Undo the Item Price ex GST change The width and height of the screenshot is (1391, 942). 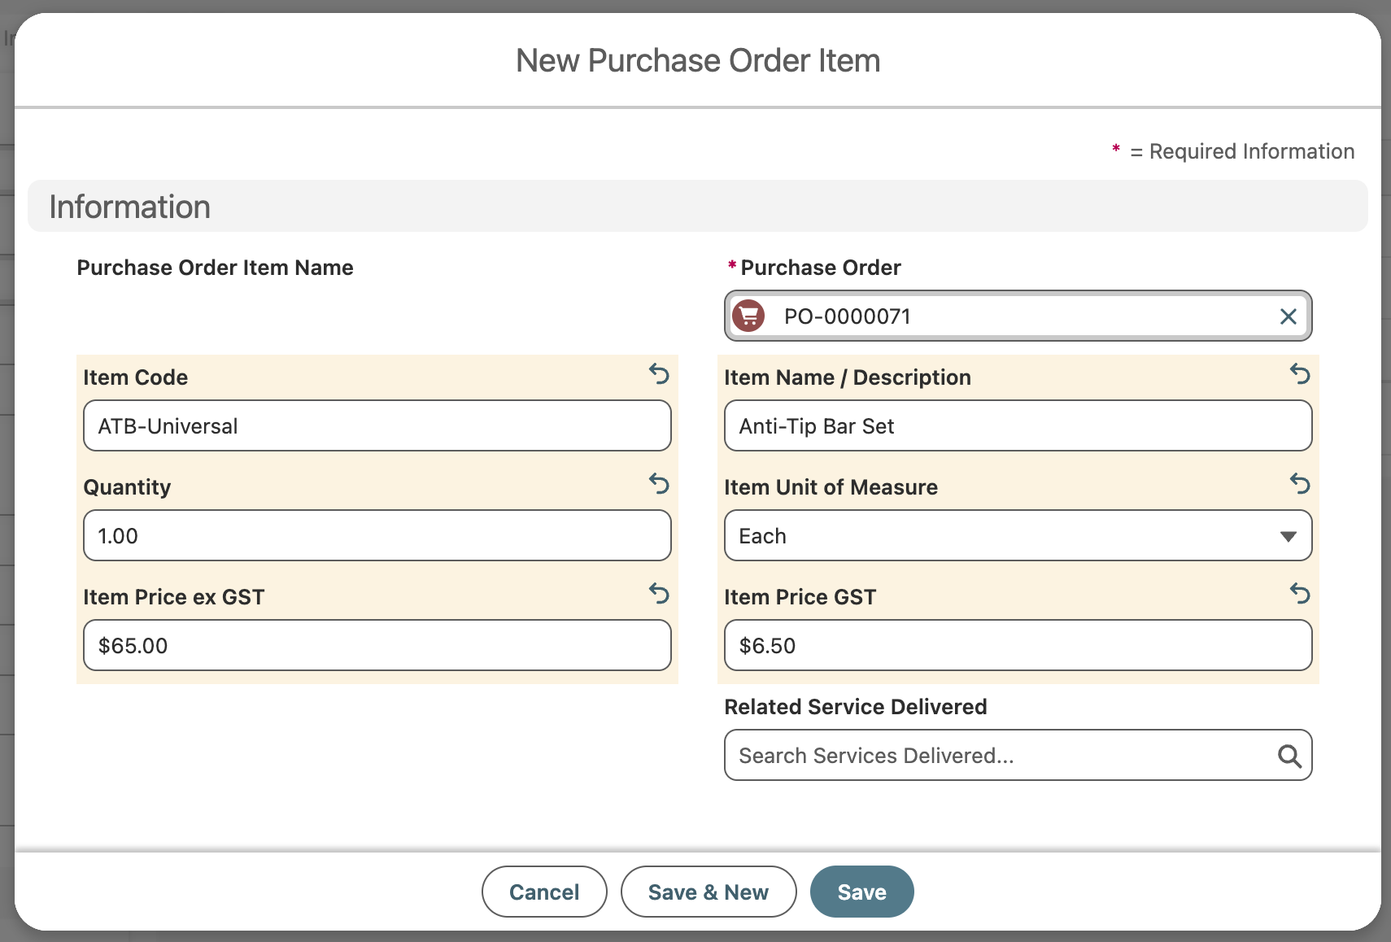[659, 594]
